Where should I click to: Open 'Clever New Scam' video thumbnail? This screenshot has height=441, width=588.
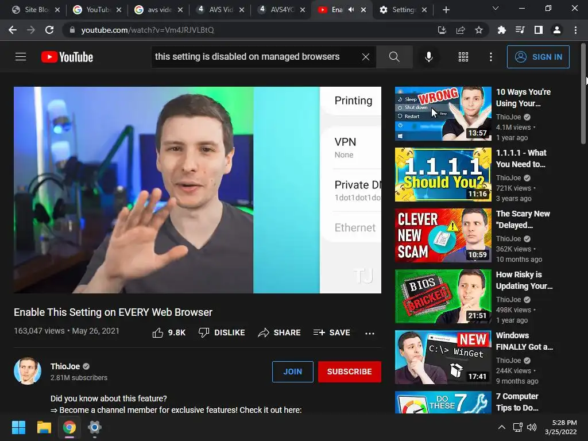[x=443, y=235]
